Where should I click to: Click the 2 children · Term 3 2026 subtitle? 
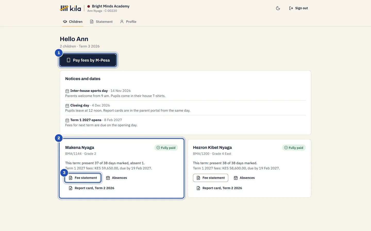[80, 46]
